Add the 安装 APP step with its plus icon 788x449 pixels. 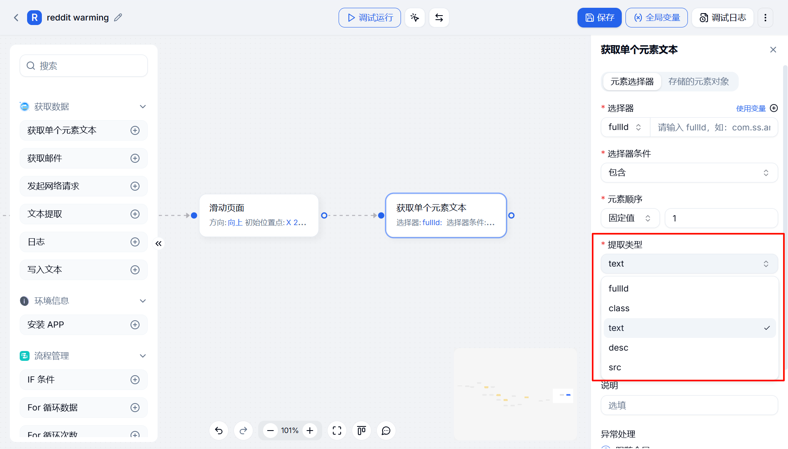135,325
